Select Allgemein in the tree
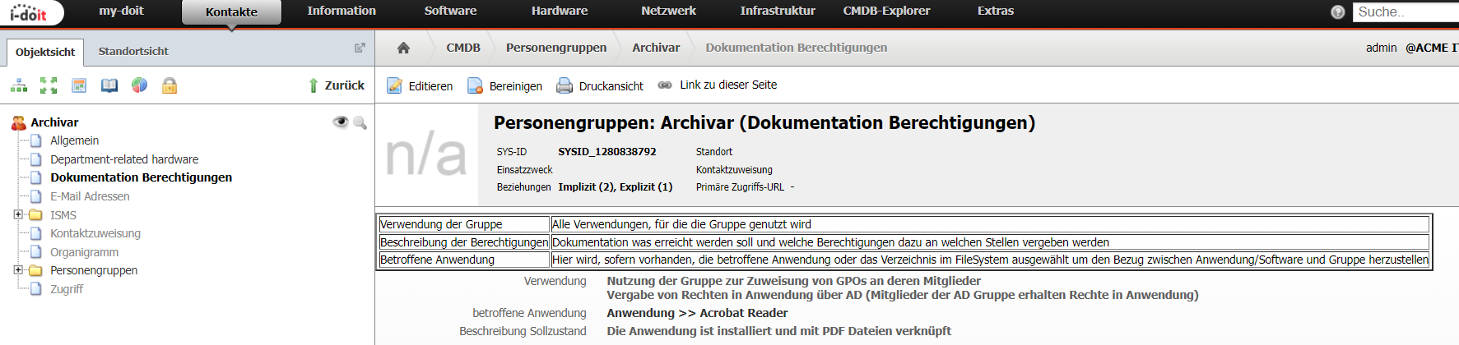Image resolution: width=1459 pixels, height=345 pixels. 74,140
